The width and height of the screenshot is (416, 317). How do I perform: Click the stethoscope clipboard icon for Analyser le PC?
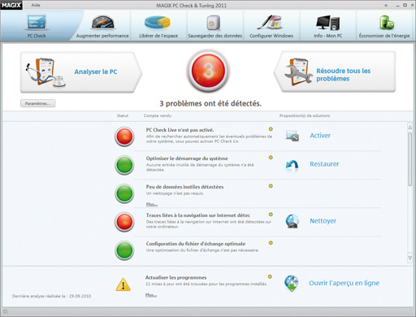pos(45,72)
